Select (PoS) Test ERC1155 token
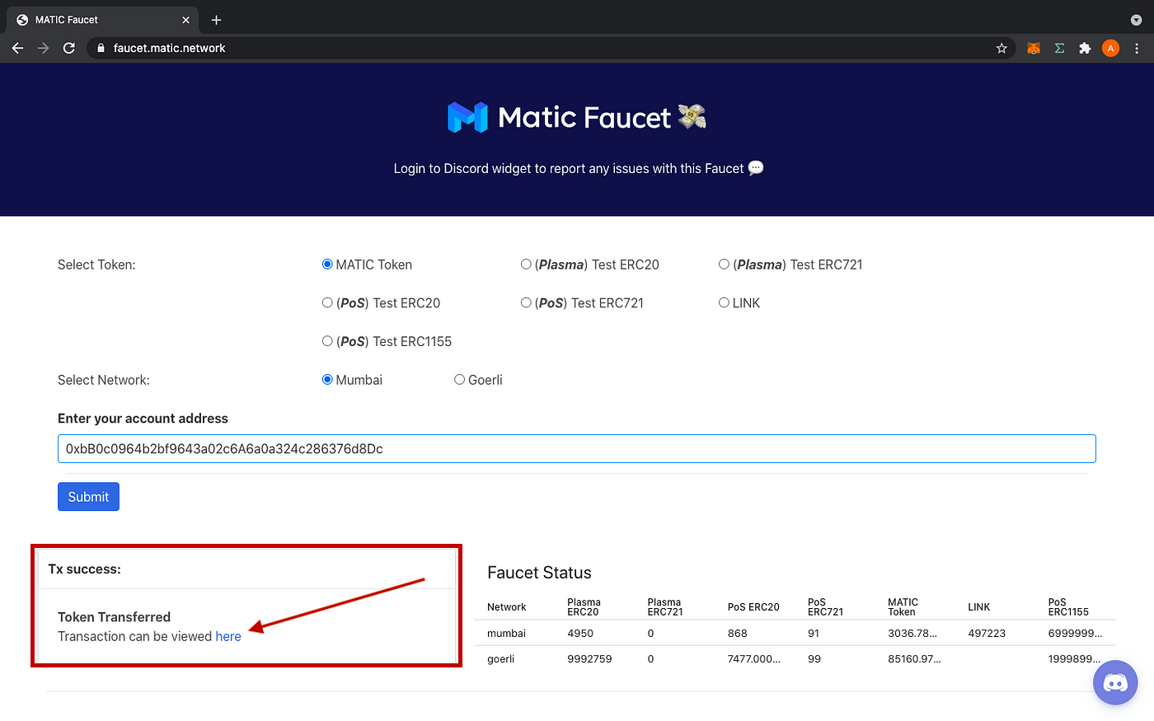The height and width of the screenshot is (721, 1154). pyautogui.click(x=327, y=341)
